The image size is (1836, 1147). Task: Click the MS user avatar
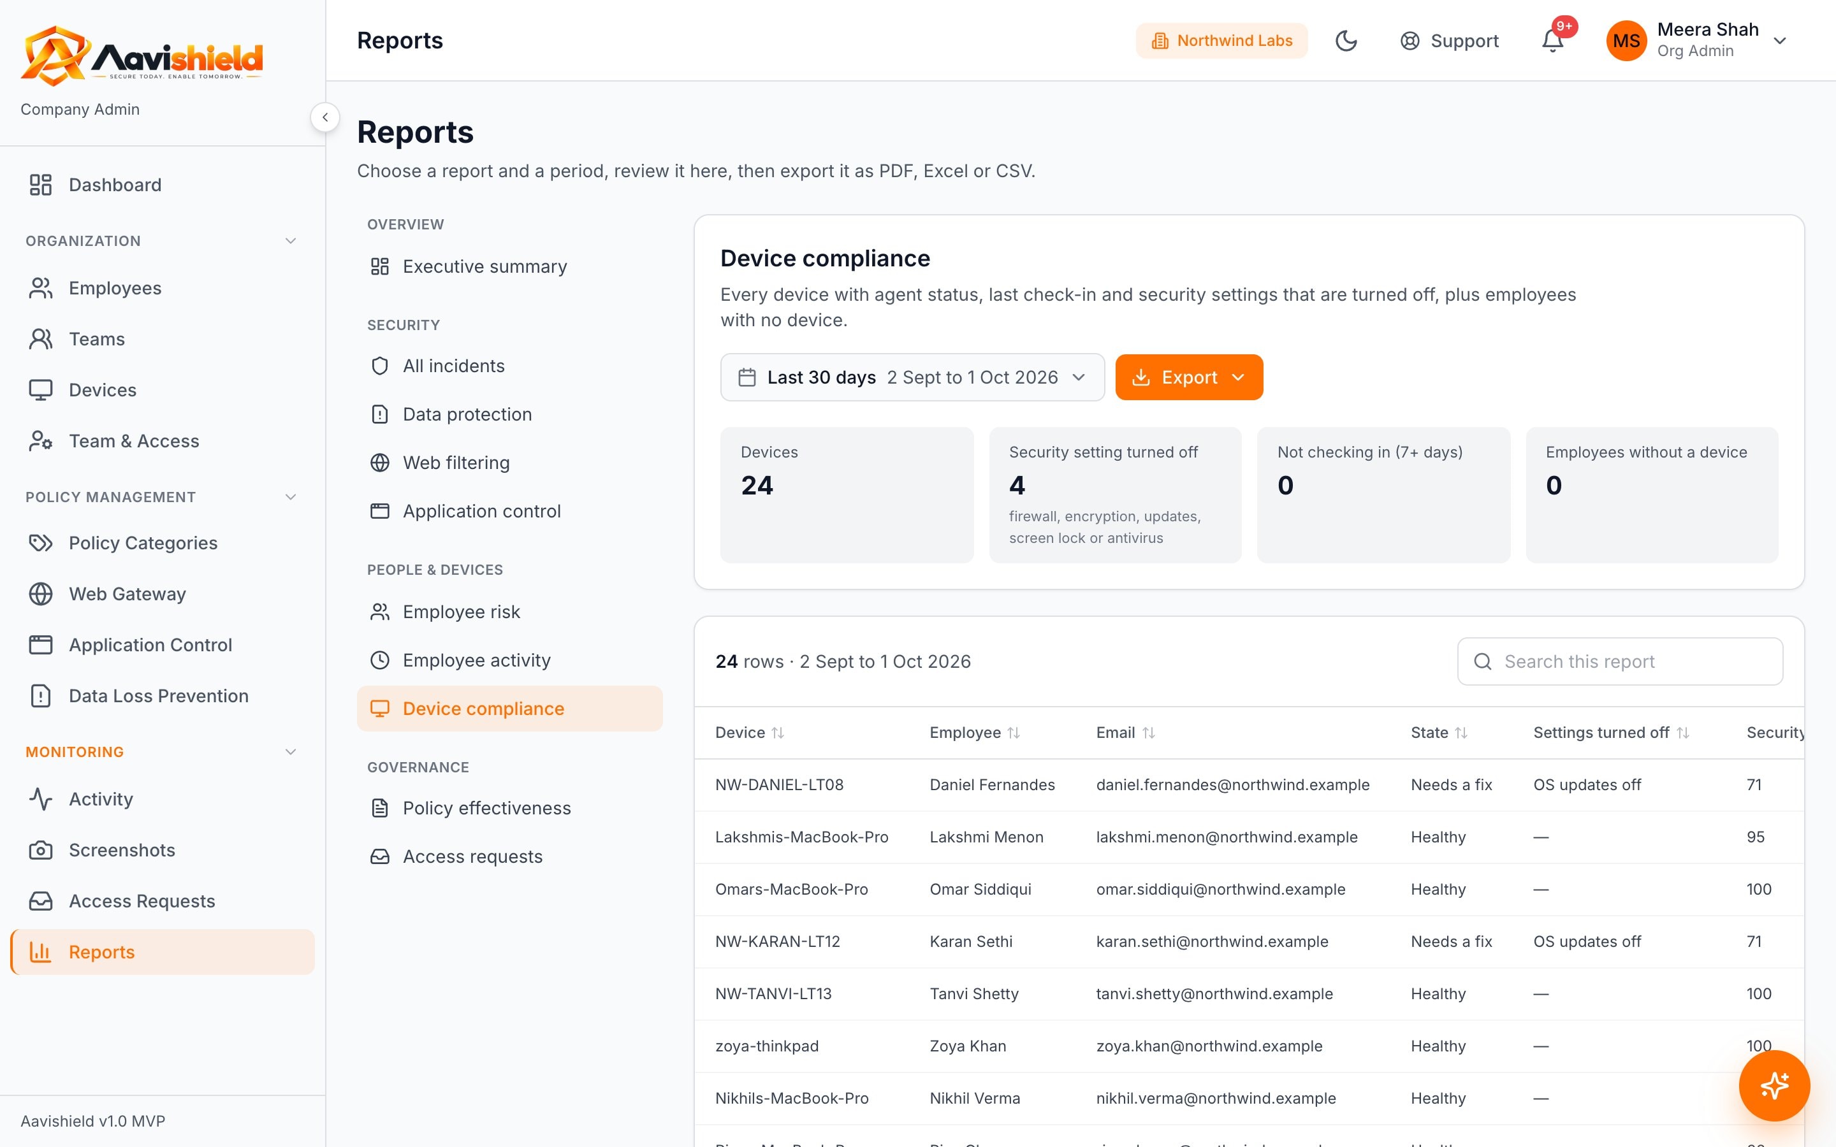(1626, 40)
